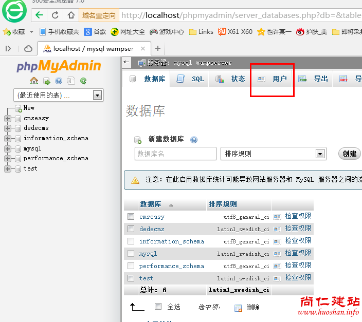Image resolution: width=362 pixels, height=322 pixels.
Task: Expand the dedecms database tree node
Action: tap(8, 128)
